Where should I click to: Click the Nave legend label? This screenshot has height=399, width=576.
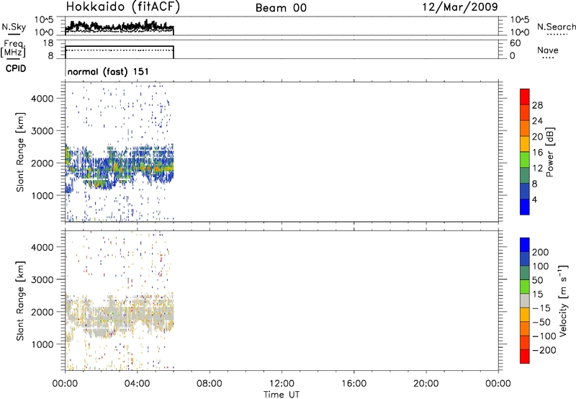click(548, 50)
